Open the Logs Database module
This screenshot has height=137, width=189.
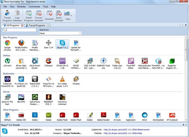click(x=17, y=16)
